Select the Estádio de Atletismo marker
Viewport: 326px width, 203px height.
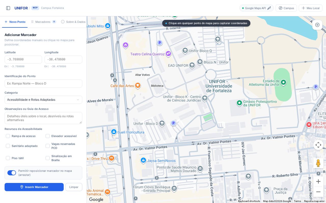283,82
